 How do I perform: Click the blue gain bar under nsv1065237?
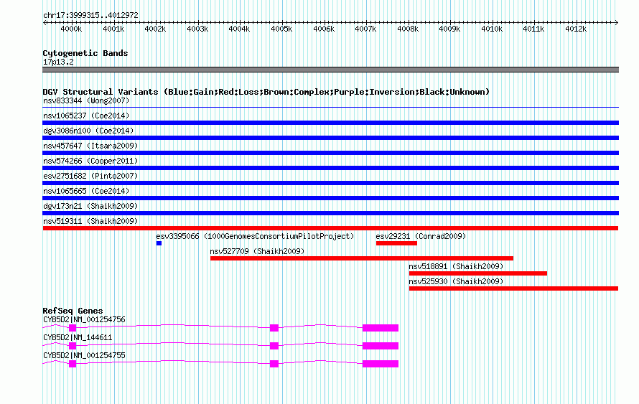point(330,123)
